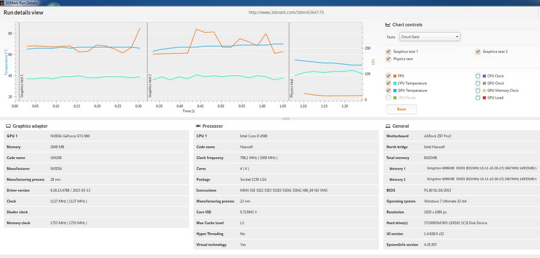This screenshot has height=258, width=540.
Task: Click the Memory 2 Kingston 4096MB row
Action: click(x=462, y=180)
